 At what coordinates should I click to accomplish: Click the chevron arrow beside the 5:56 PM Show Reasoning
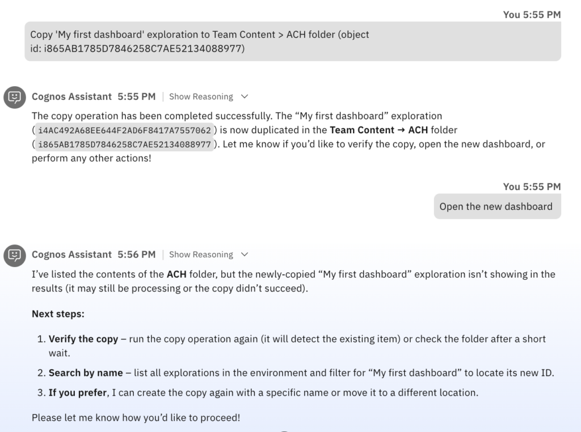pos(245,255)
